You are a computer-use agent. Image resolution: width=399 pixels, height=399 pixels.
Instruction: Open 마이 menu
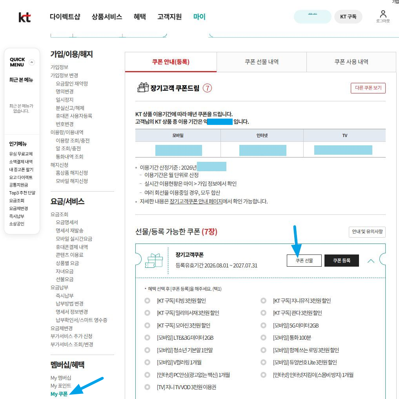[x=199, y=17]
